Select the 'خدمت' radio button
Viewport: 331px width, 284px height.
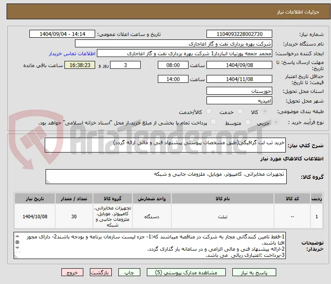pyautogui.click(x=240, y=111)
